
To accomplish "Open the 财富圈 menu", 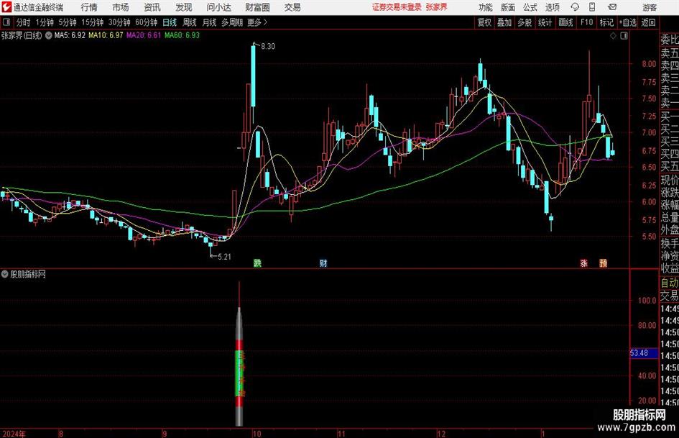I will click(257, 7).
